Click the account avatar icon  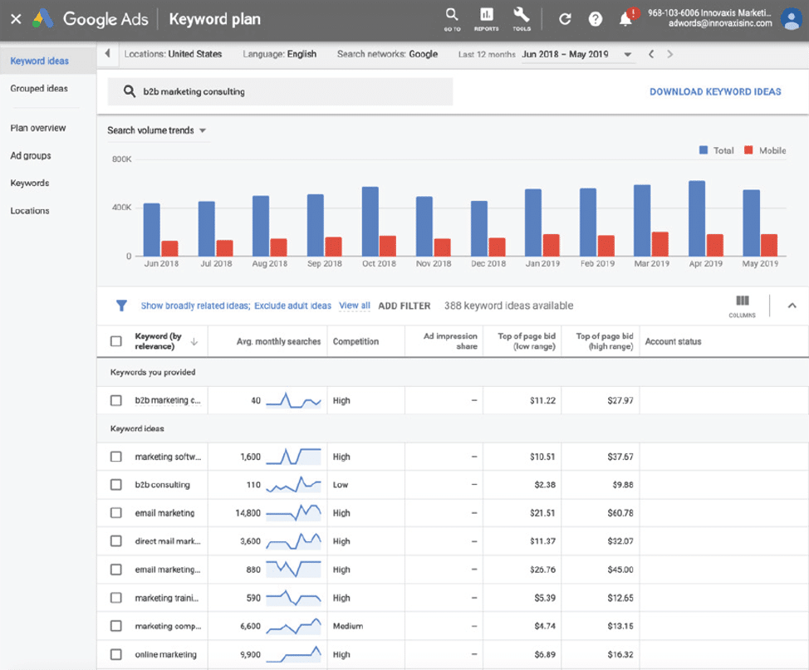click(791, 19)
